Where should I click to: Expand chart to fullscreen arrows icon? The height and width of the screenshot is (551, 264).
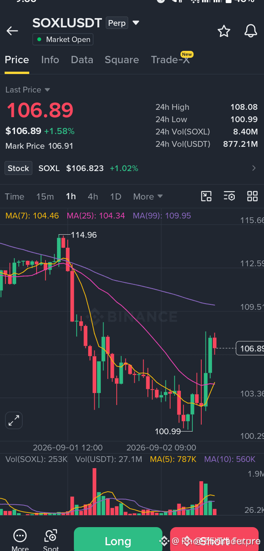[14, 420]
